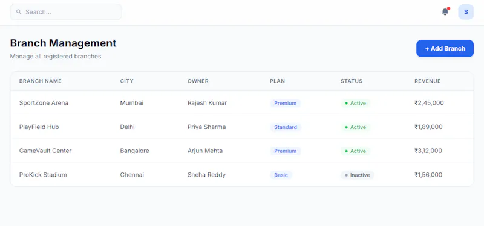Click the Plan column header
Viewport: 484px width, 226px height.
click(277, 81)
